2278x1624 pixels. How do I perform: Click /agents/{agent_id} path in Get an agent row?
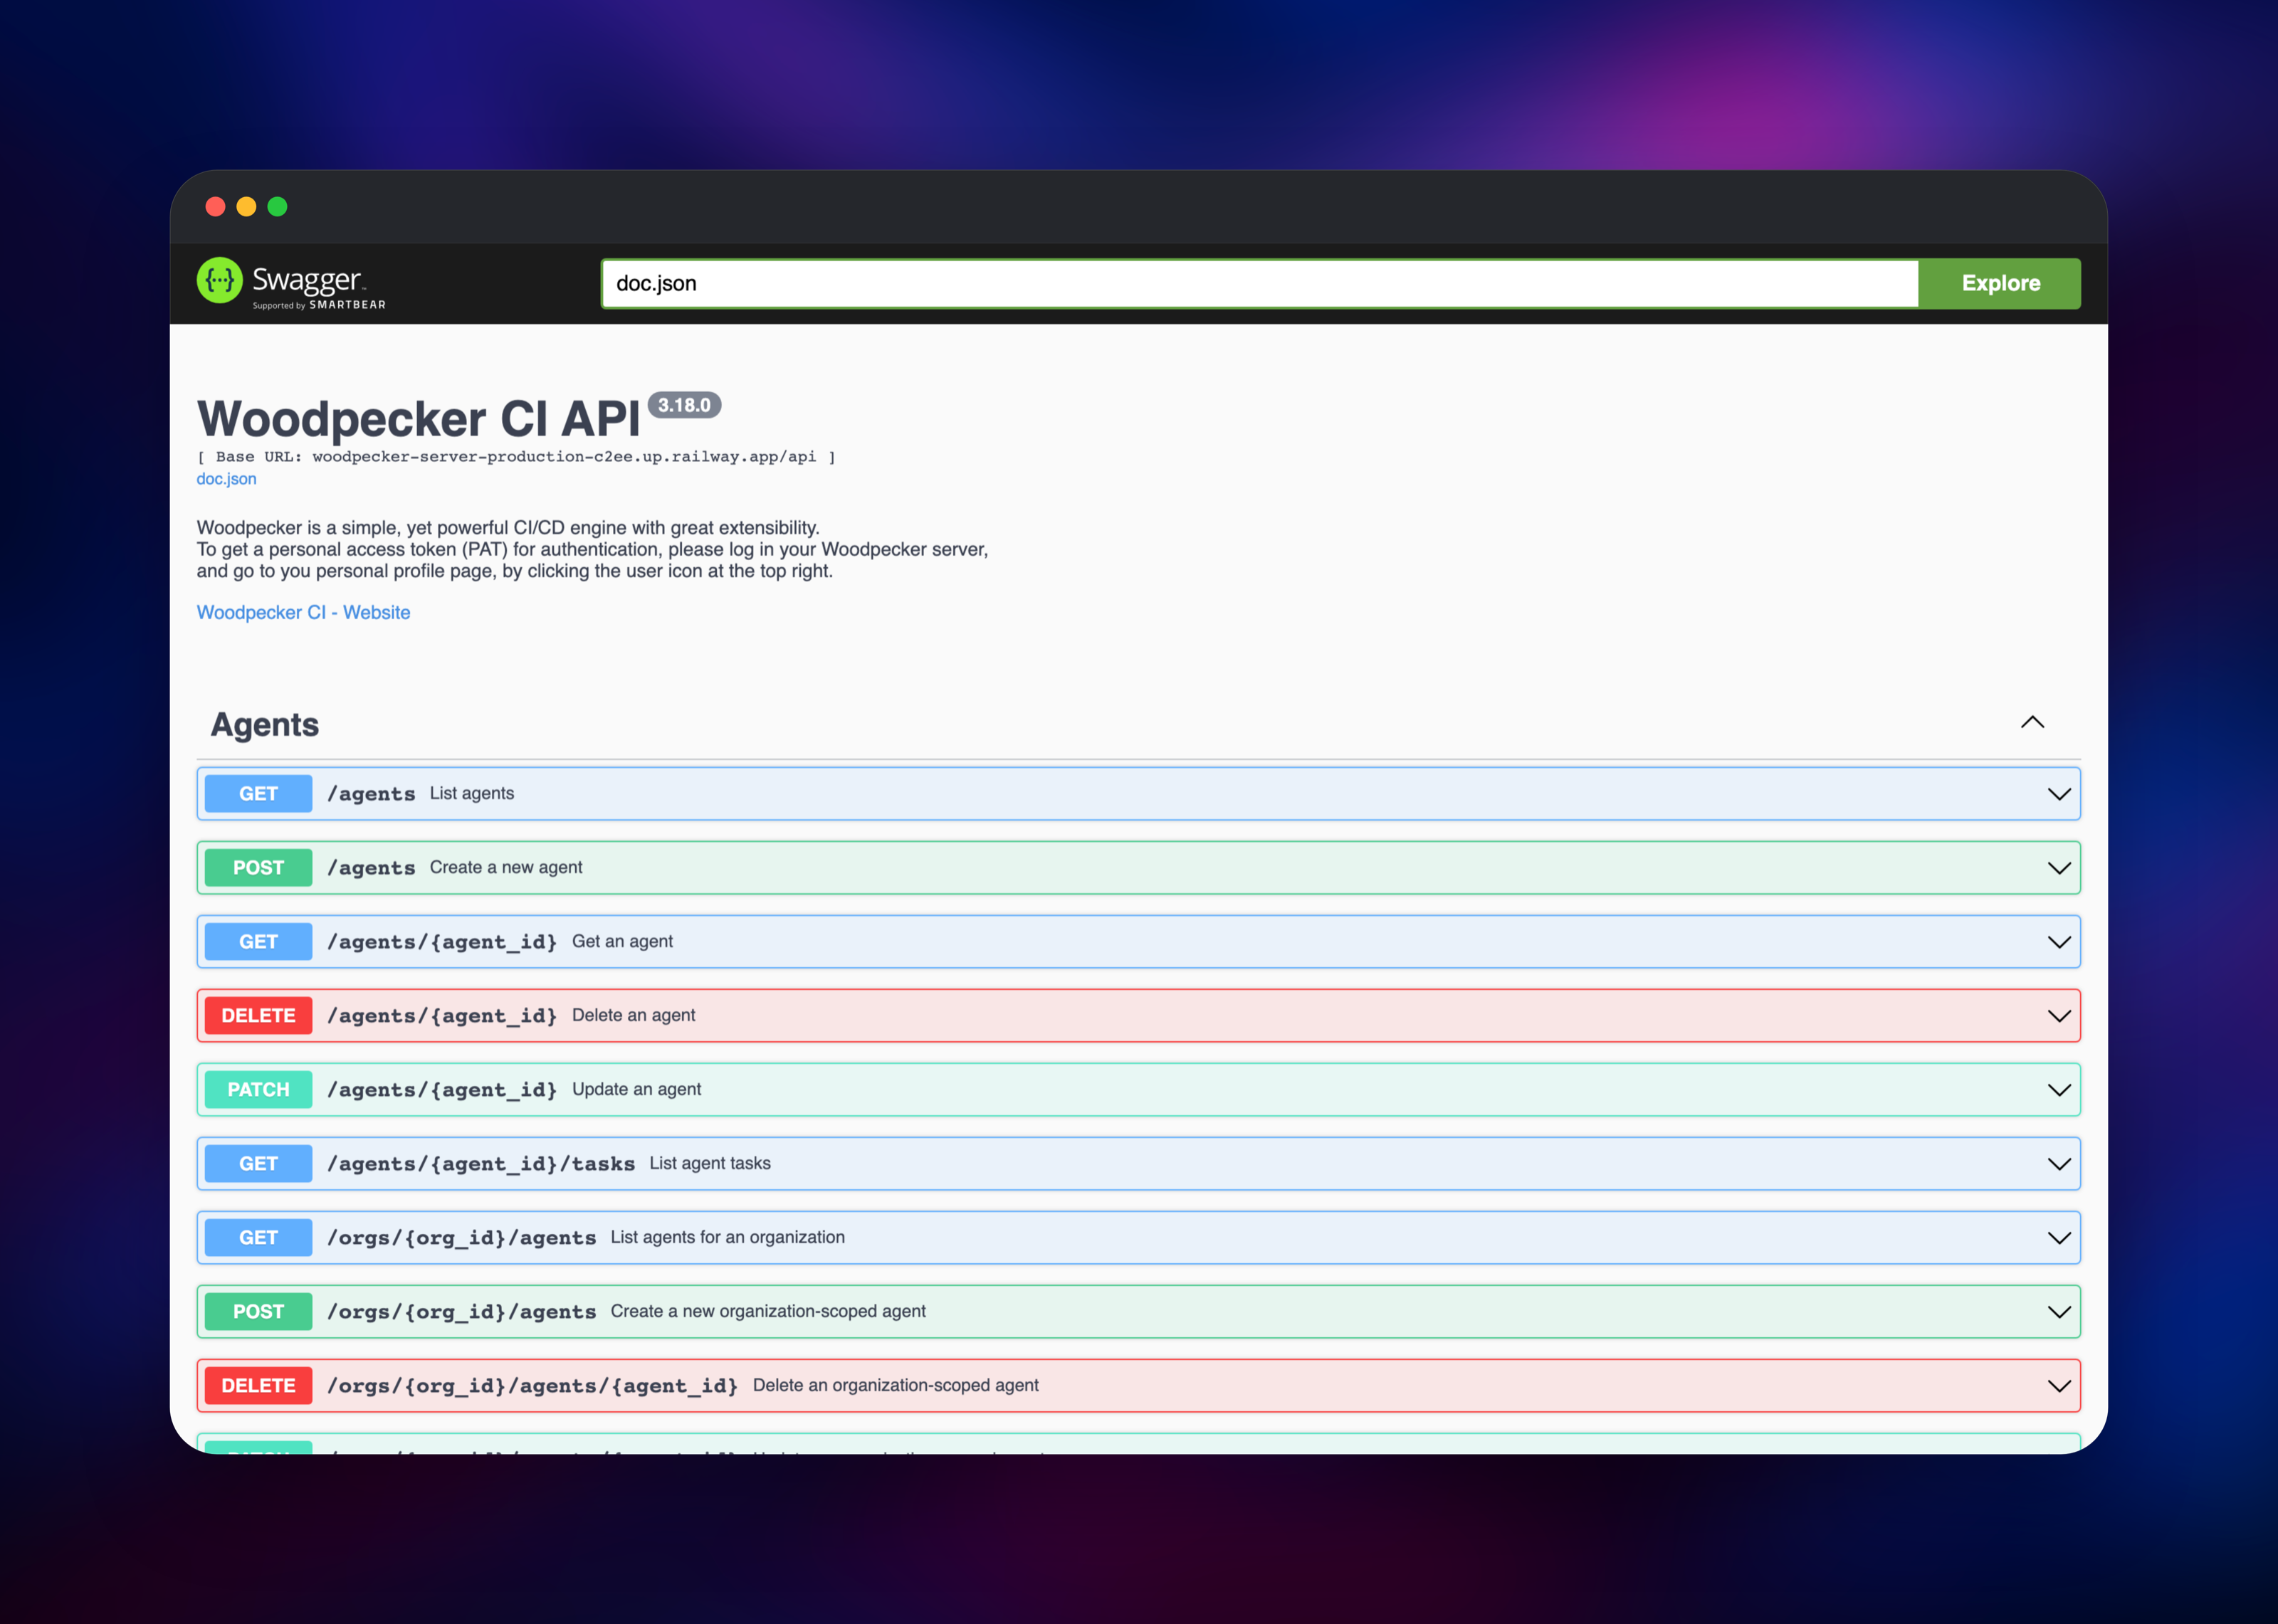pos(442,942)
